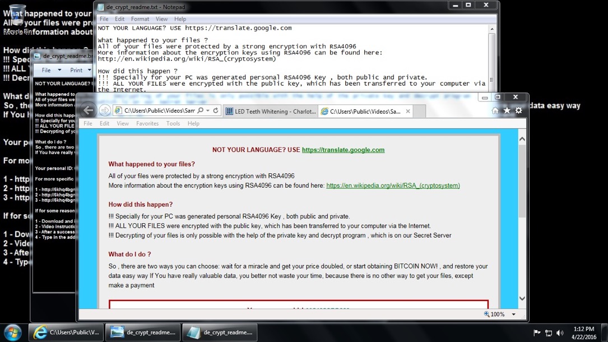
Task: Open the Wikipedia RSA cryptosystem link
Action: pyautogui.click(x=393, y=186)
